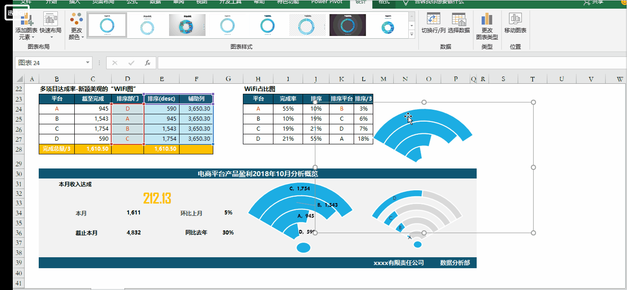Open the 添加图表元素 (Add Chart Element) menu
Image resolution: width=627 pixels, height=290 pixels.
pos(26,26)
